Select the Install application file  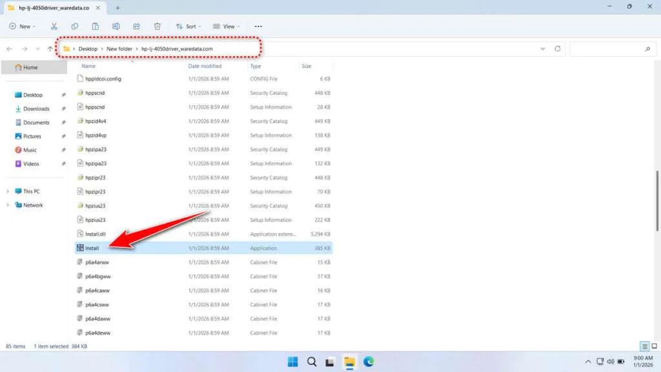point(92,248)
